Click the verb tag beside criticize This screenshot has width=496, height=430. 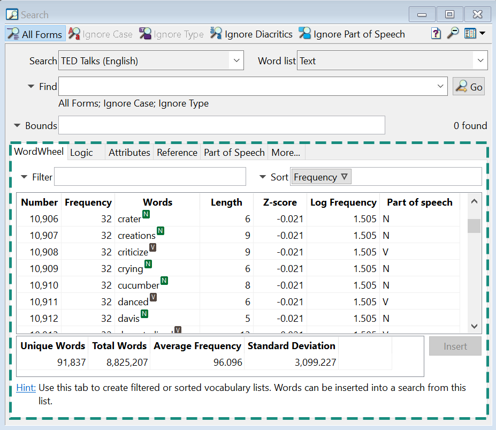point(152,247)
